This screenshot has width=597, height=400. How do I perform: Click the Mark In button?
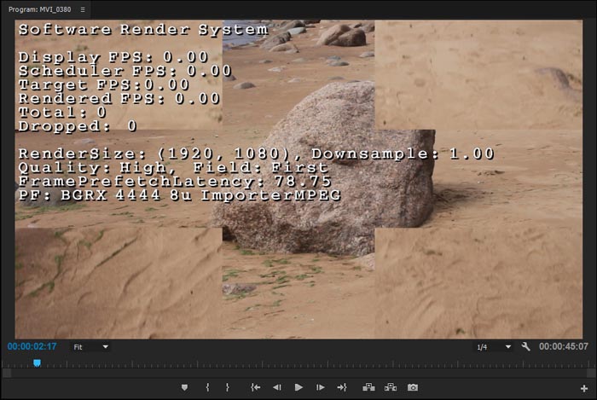pyautogui.click(x=207, y=387)
